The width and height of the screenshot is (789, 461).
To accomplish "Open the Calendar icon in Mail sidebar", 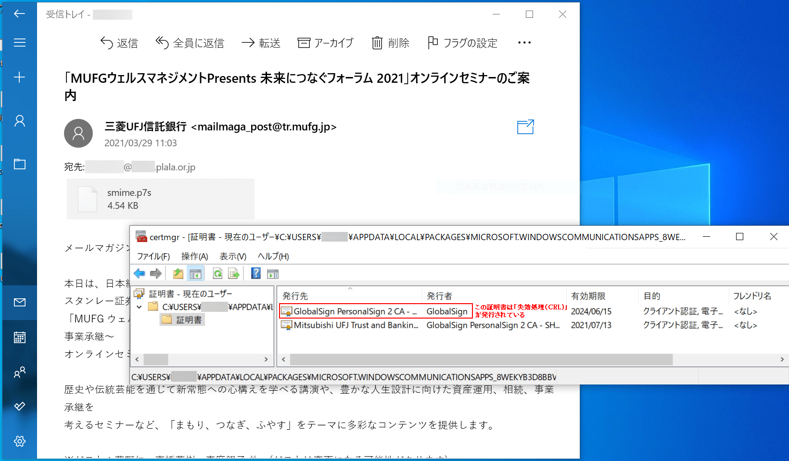I will pyautogui.click(x=19, y=337).
